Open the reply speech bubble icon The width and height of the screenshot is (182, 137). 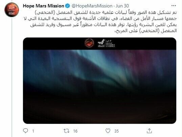(25, 131)
